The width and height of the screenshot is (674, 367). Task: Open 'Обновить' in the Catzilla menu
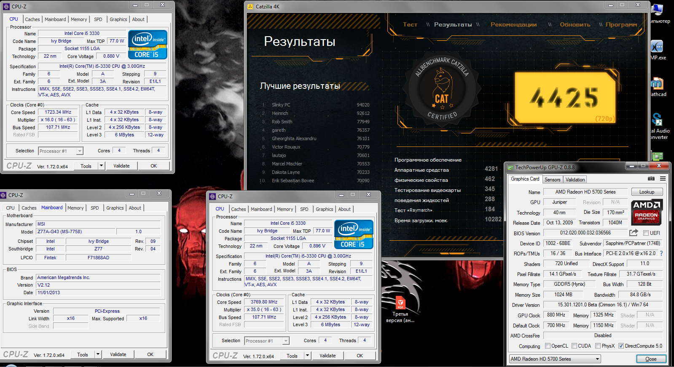point(575,24)
